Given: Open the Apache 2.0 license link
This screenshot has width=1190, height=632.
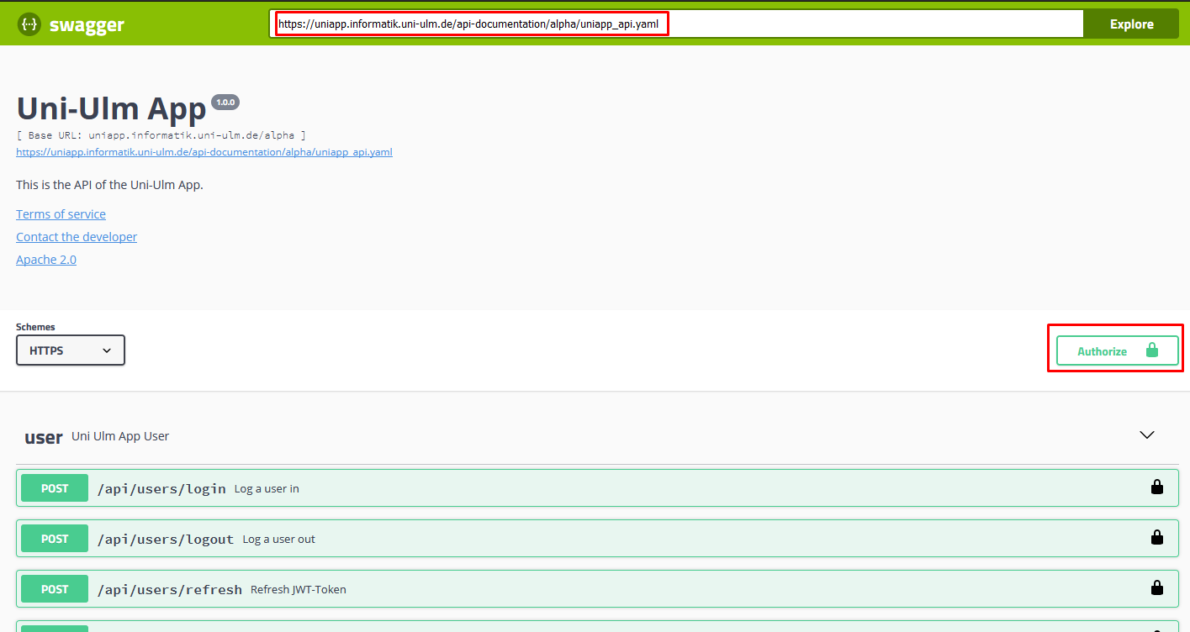Looking at the screenshot, I should pyautogui.click(x=46, y=260).
